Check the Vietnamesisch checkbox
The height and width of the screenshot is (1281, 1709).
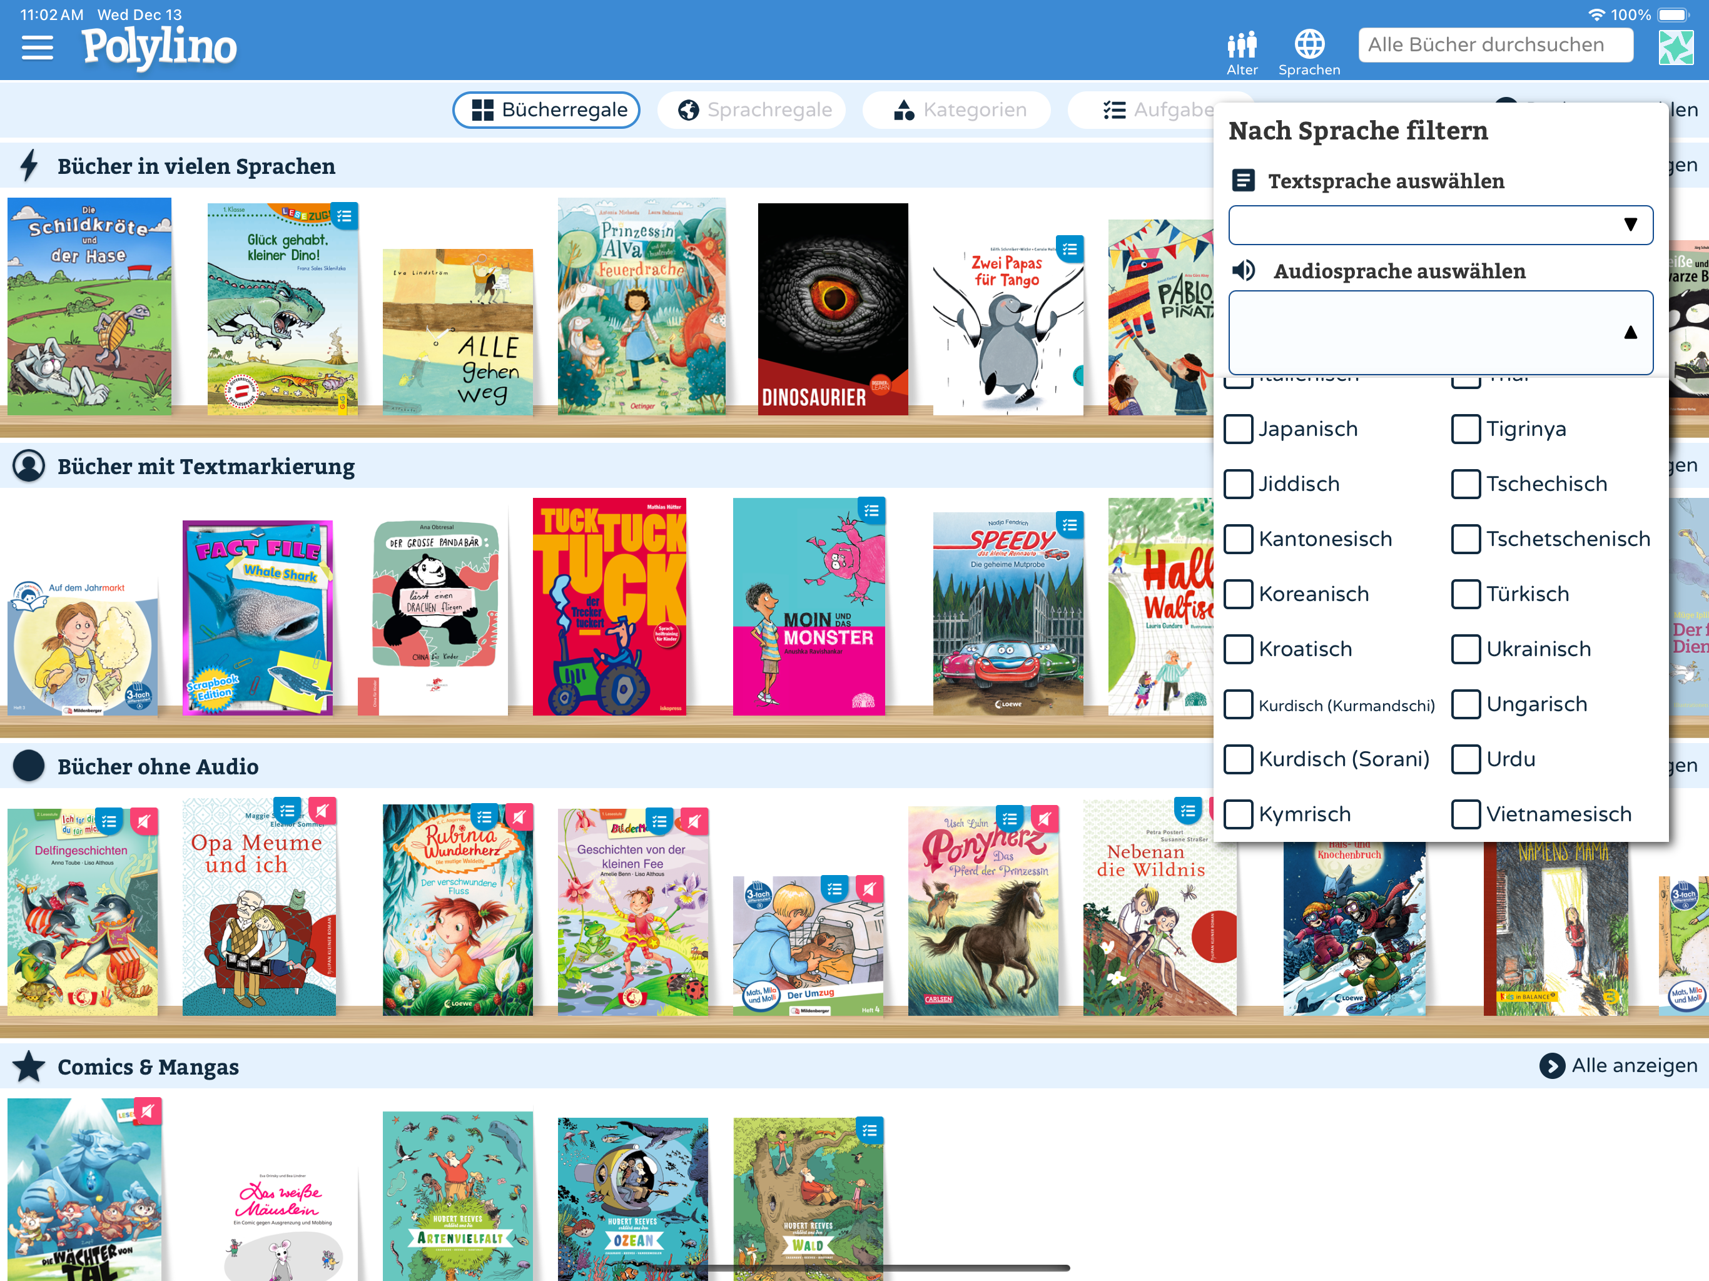click(1466, 814)
